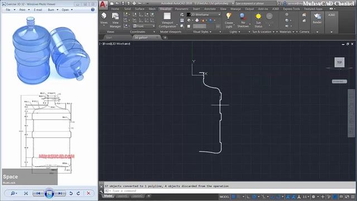Switch to the Express Tools ribbon tab
The image size is (357, 201).
click(291, 9)
